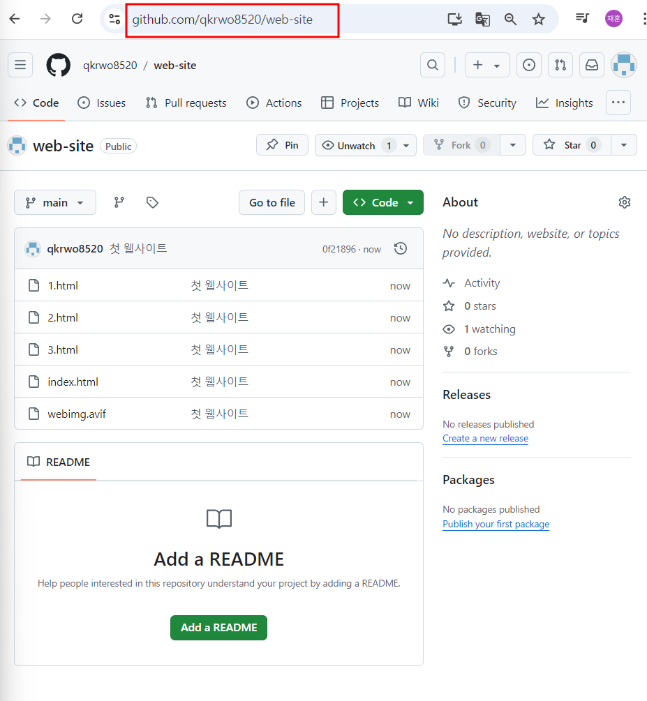647x701 pixels.
Task: Select the Code tab
Action: (36, 103)
